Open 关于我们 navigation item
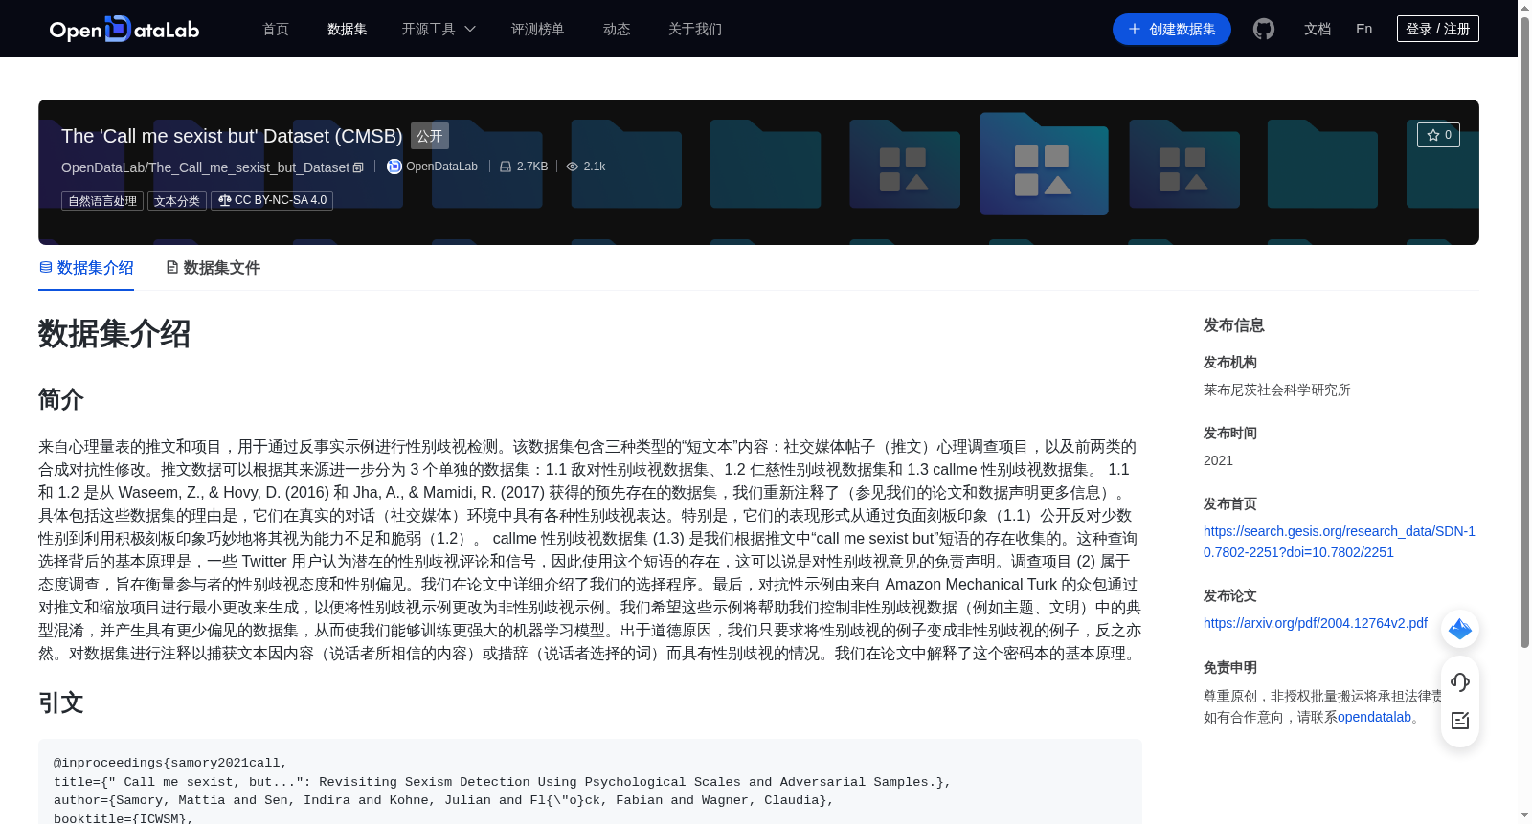 [695, 29]
